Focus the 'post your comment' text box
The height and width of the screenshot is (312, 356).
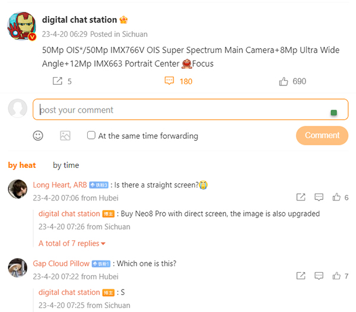point(190,109)
